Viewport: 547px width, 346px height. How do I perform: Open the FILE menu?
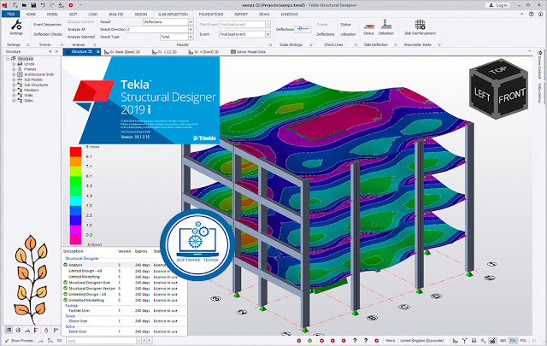[x=11, y=15]
